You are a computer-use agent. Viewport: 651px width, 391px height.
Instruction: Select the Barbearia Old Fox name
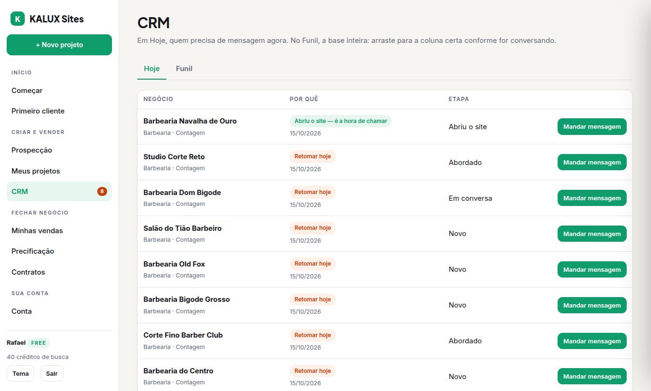click(x=174, y=264)
